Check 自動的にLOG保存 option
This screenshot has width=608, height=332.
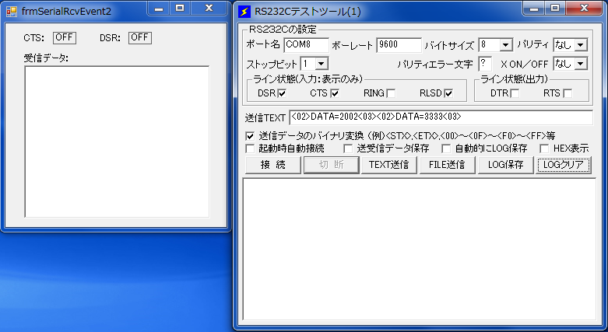click(446, 149)
